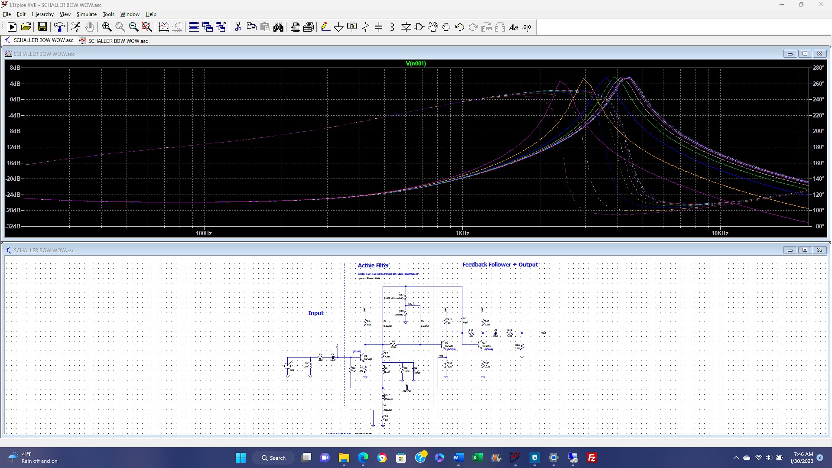Choose the Diode component tool
832x468 pixels.
(x=406, y=27)
